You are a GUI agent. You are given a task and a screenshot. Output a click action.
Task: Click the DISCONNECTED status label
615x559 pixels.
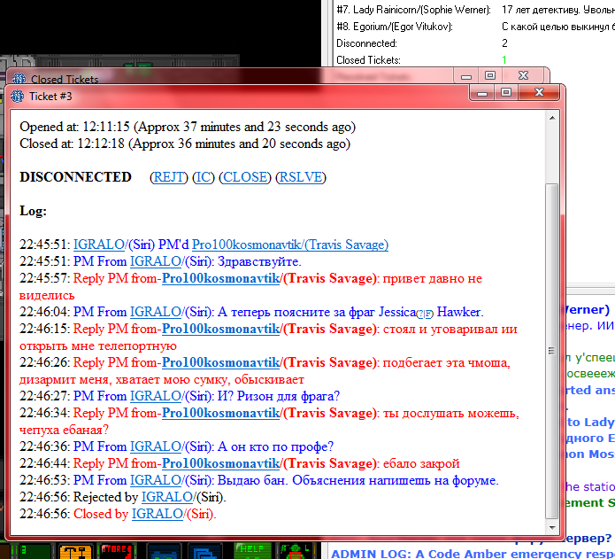pyautogui.click(x=75, y=177)
